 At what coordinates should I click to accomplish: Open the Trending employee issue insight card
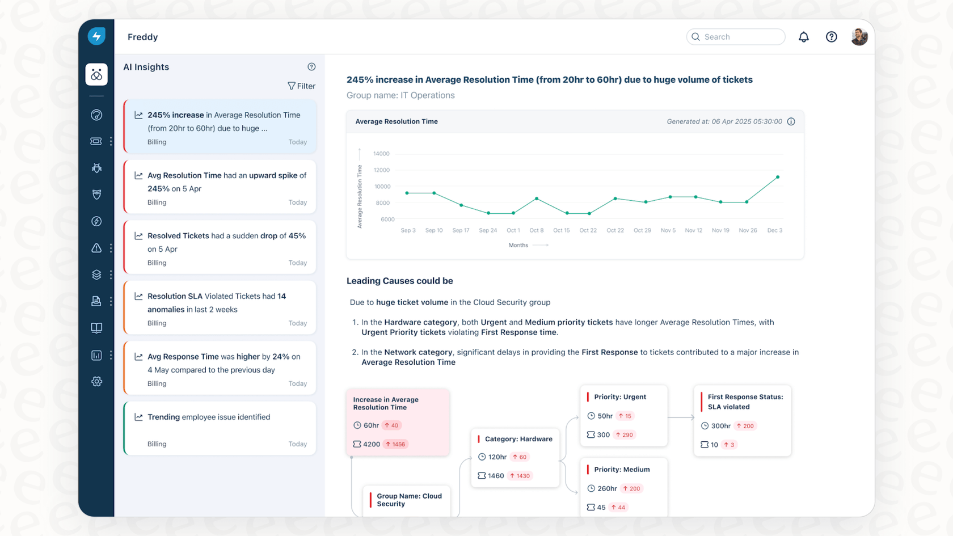[219, 428]
